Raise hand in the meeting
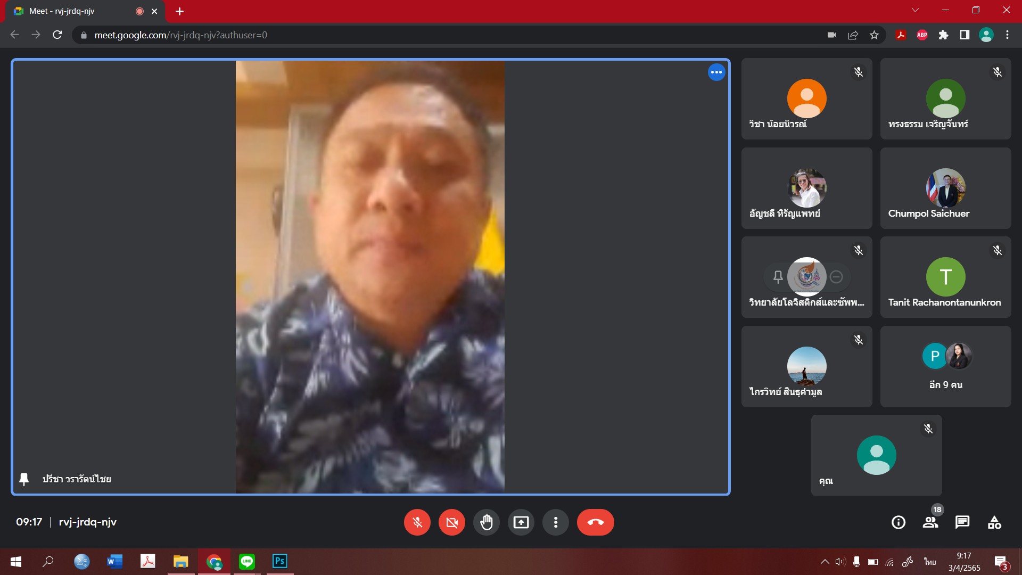1022x575 pixels. 486,522
